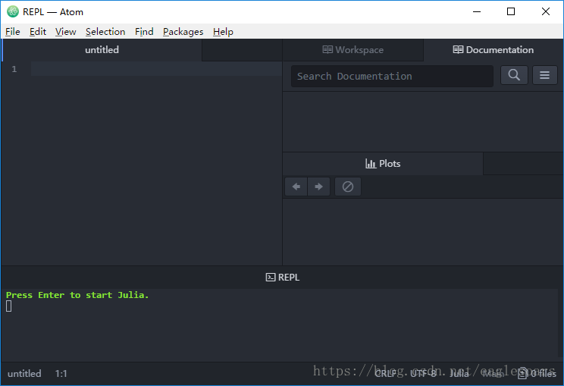The image size is (564, 386).
Task: Click line number 1 in gutter
Action: pyautogui.click(x=14, y=69)
